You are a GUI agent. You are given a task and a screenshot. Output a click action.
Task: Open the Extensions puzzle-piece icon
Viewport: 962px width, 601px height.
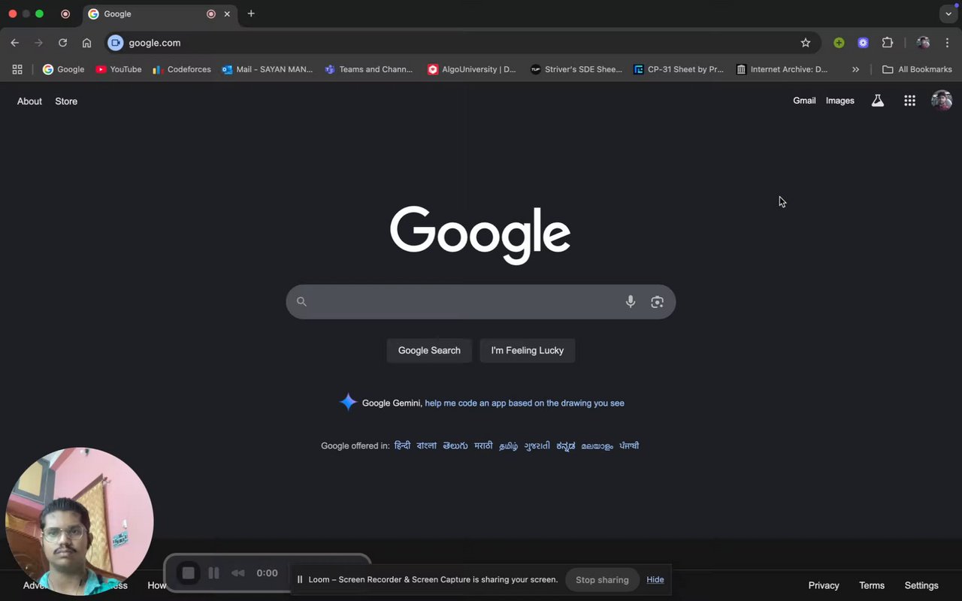[x=888, y=43]
